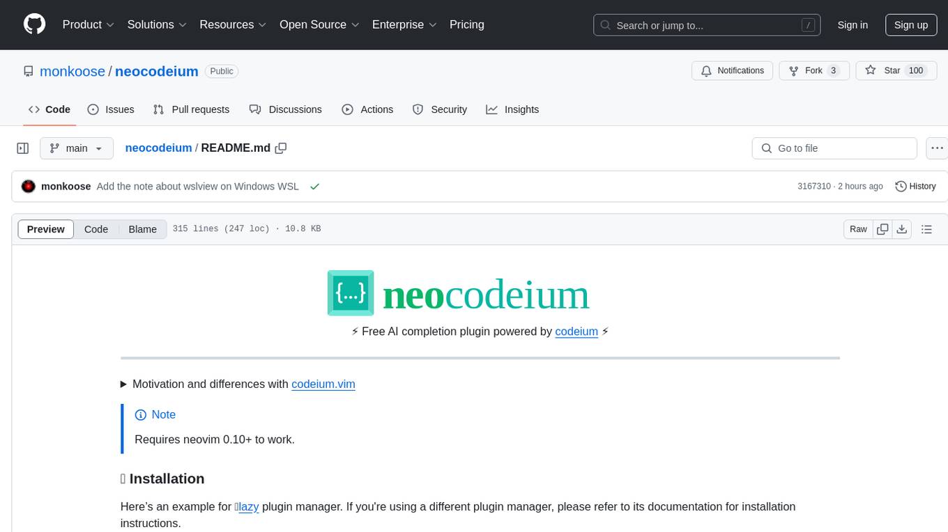The width and height of the screenshot is (948, 532).
Task: Open the Insights tab
Action: click(512, 109)
